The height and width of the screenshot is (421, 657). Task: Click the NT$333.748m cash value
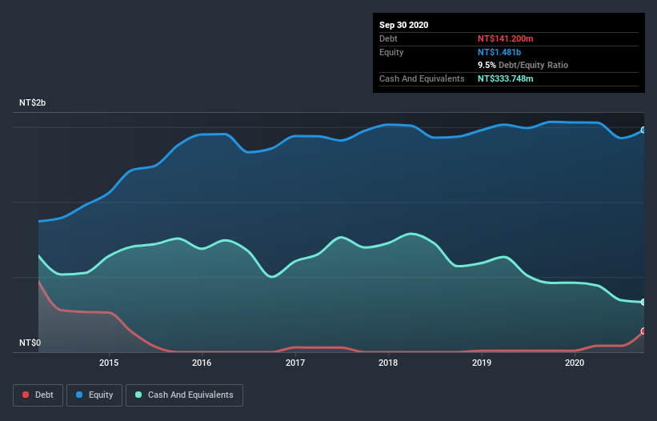[x=505, y=78]
